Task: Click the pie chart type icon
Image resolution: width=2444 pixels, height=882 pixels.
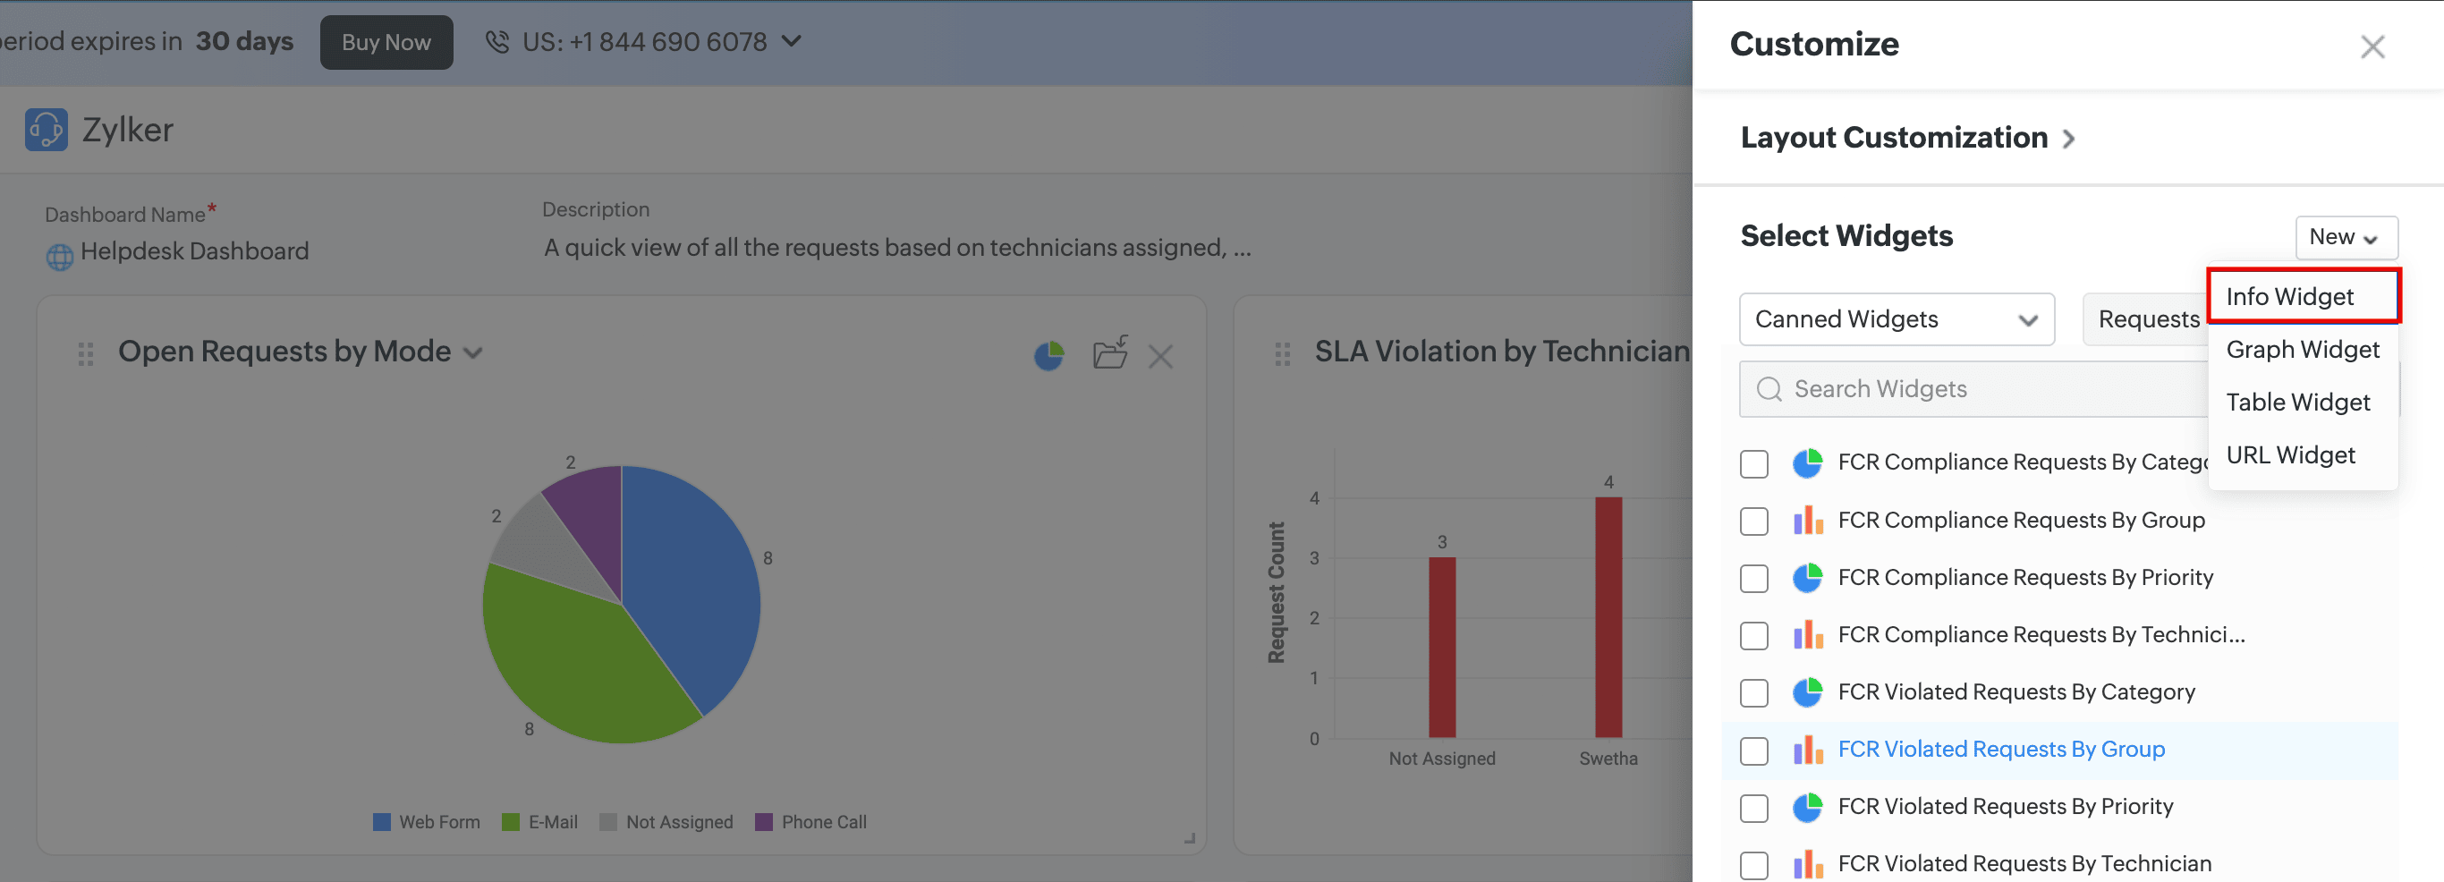Action: (1048, 356)
